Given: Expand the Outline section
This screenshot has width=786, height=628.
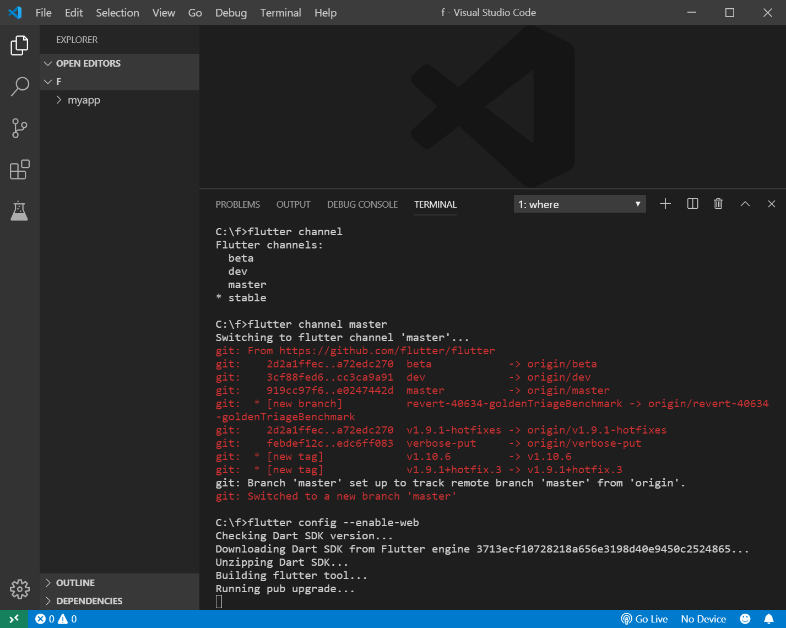Looking at the screenshot, I should click(75, 583).
